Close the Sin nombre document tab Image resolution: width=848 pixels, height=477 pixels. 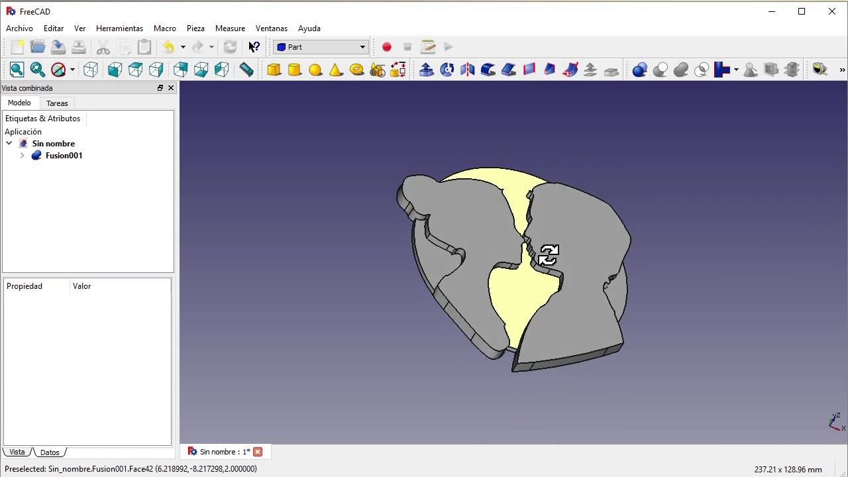point(258,452)
